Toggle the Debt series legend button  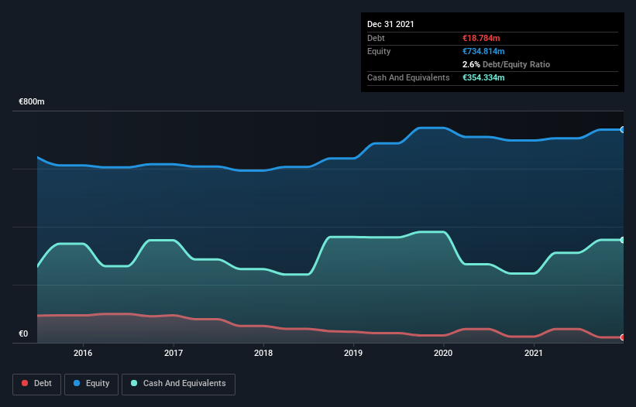(x=36, y=384)
